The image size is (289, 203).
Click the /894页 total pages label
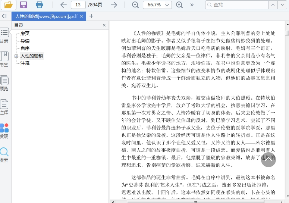coord(95,5)
